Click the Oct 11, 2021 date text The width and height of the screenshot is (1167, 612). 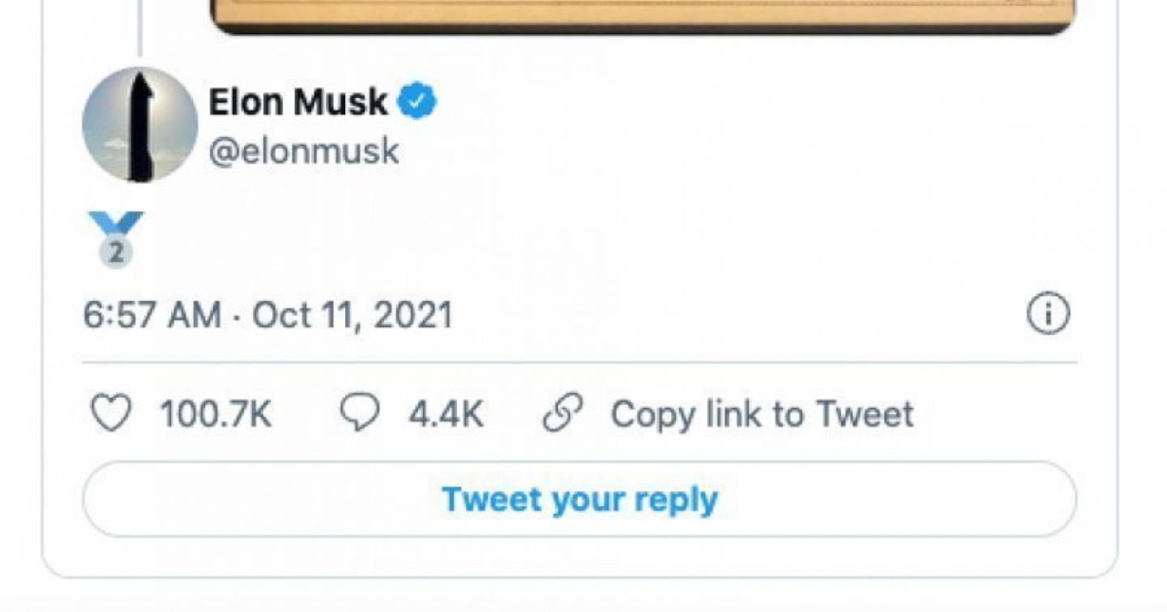pos(353,314)
